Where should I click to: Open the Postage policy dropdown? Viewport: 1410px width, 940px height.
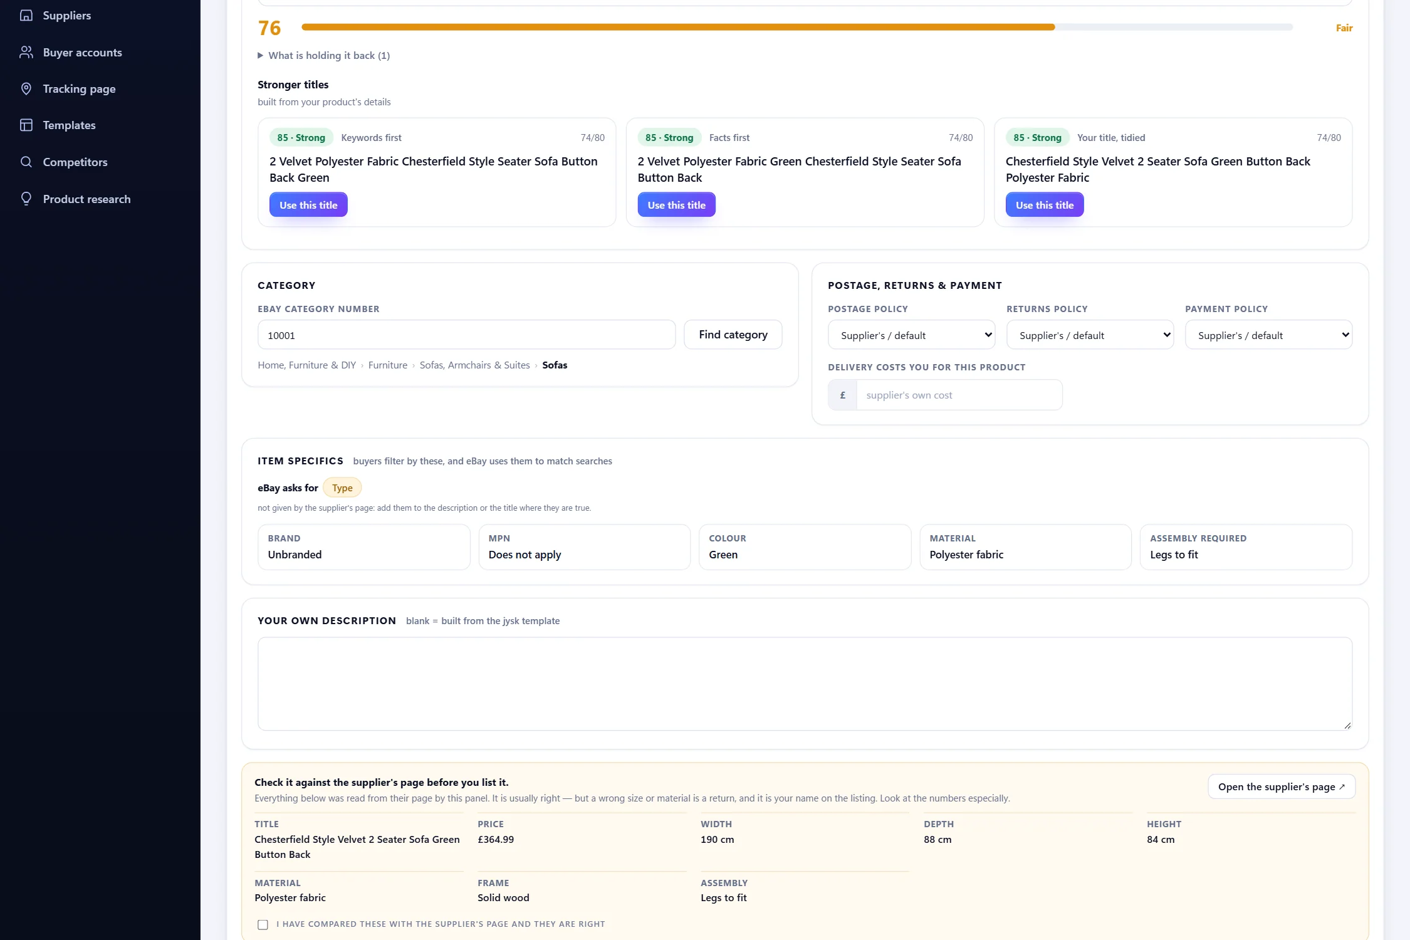pyautogui.click(x=911, y=335)
